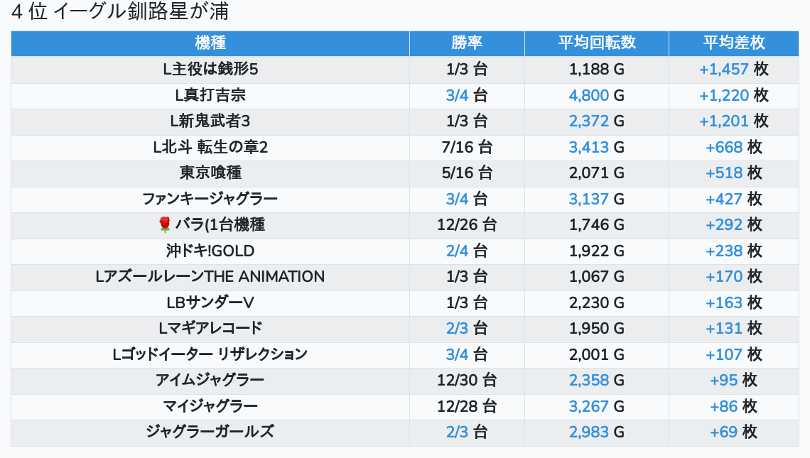Select the L主役は銭形5 row name

(x=210, y=70)
